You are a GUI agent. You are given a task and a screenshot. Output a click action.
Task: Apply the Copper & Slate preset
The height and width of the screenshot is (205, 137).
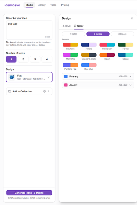click(89, 55)
